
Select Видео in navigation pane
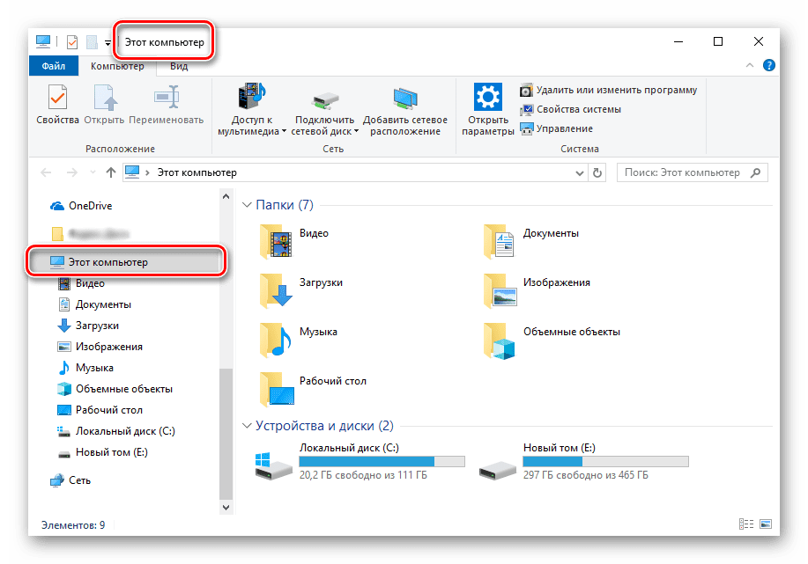coord(81,283)
